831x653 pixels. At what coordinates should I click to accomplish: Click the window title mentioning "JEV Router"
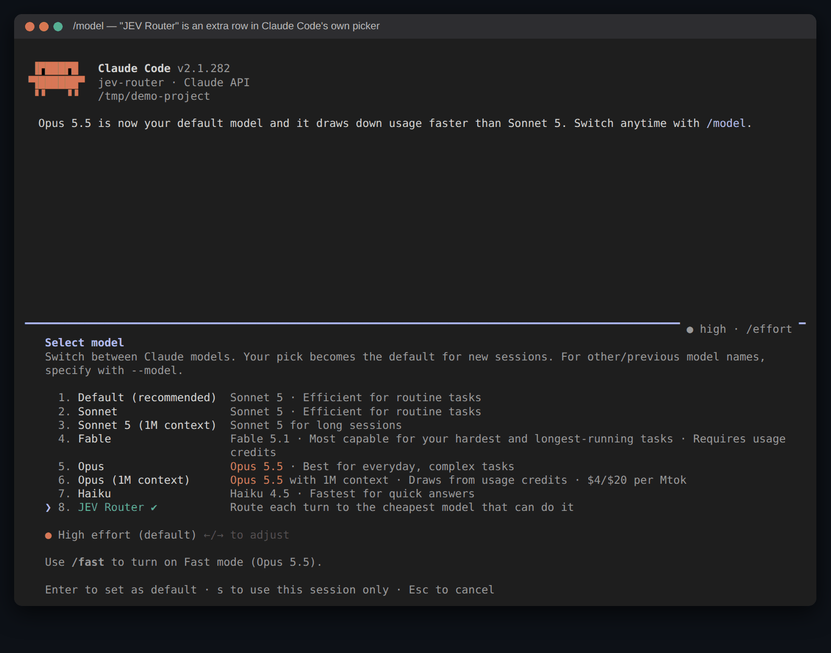pos(226,26)
